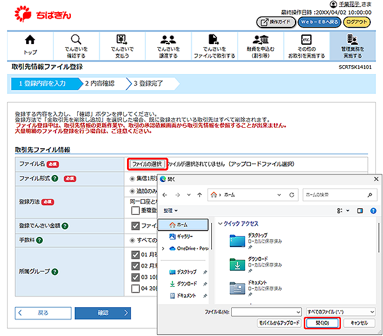Select the デスクトップ folder icon in the file list
The height and width of the screenshot is (336, 383).
click(237, 241)
